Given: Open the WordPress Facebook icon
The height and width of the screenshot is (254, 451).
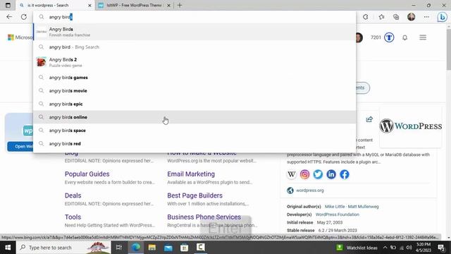Looking at the screenshot, I should click(x=345, y=174).
